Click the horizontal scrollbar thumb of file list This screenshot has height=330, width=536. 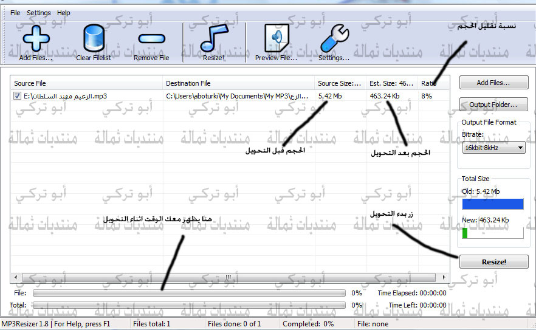click(x=228, y=277)
